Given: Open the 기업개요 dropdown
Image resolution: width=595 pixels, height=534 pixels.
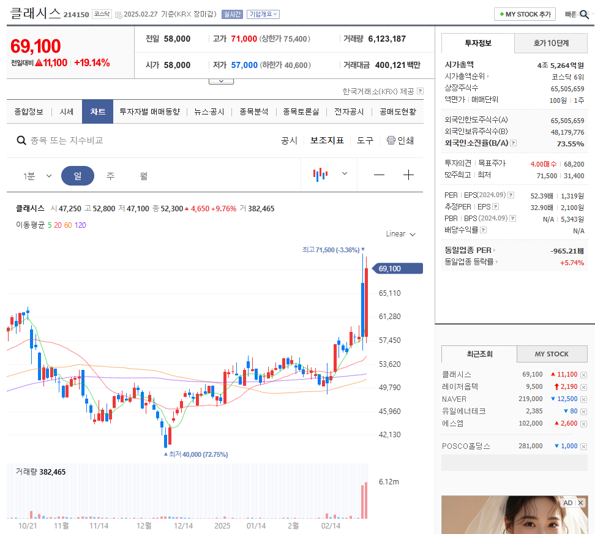Looking at the screenshot, I should point(263,14).
